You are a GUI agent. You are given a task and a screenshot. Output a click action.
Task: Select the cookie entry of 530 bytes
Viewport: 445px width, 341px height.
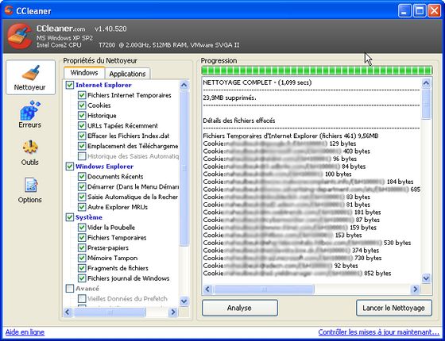tap(307, 243)
